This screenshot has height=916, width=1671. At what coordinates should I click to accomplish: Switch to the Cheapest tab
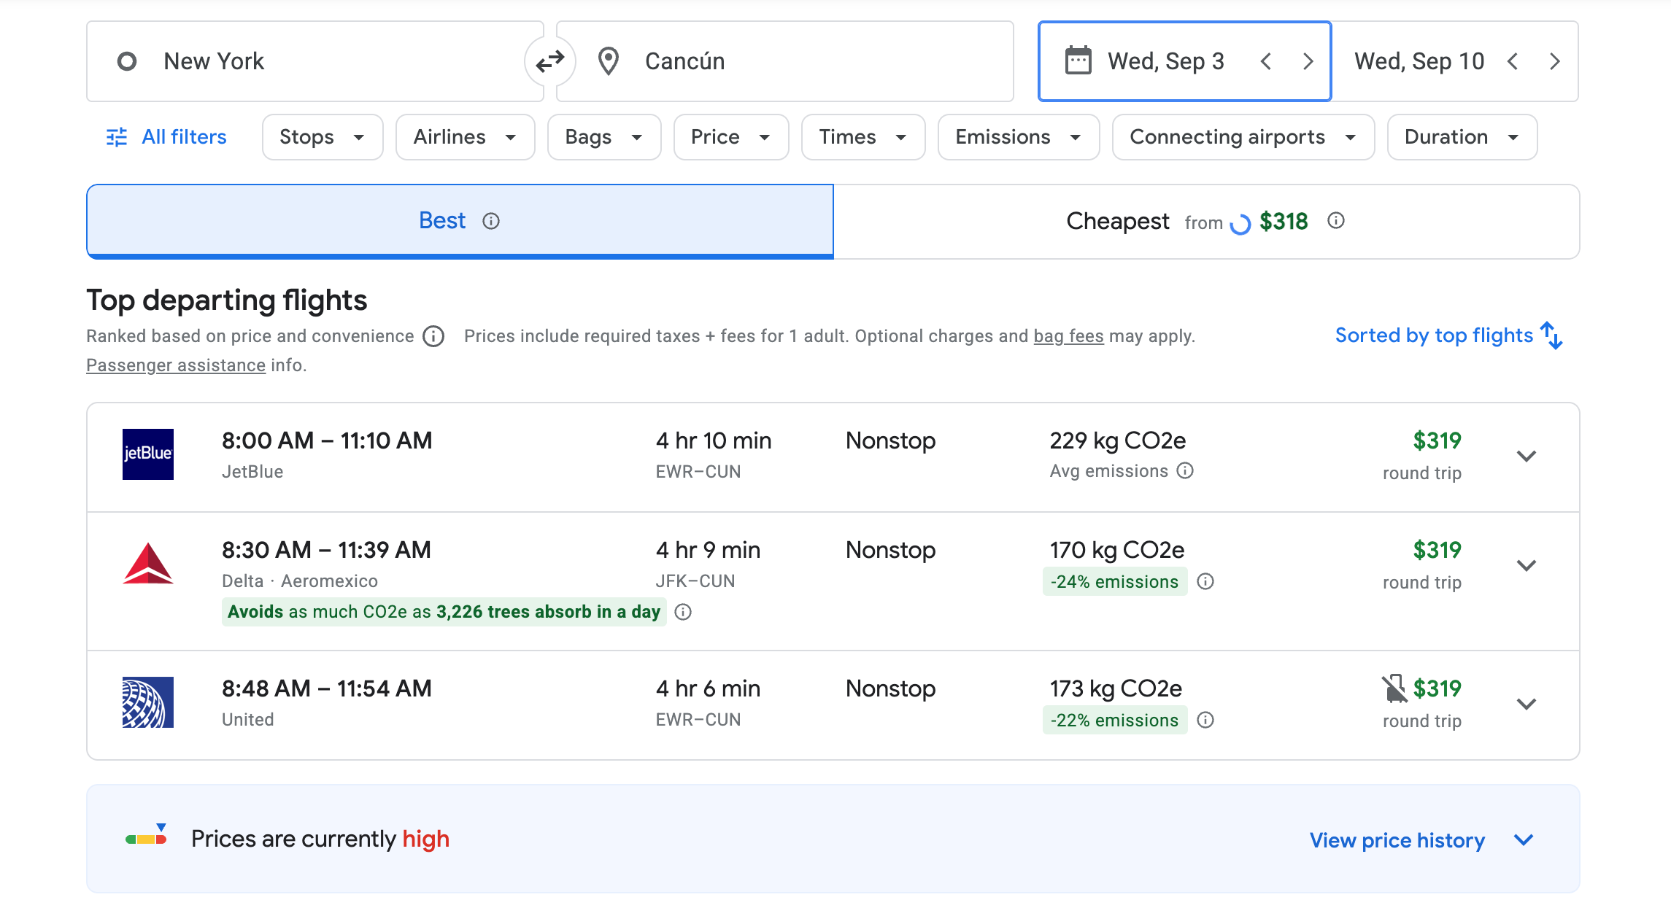1205,221
